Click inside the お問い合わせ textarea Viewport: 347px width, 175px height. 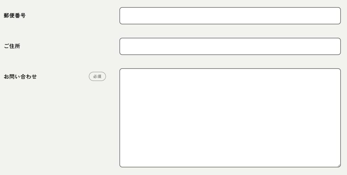point(230,118)
